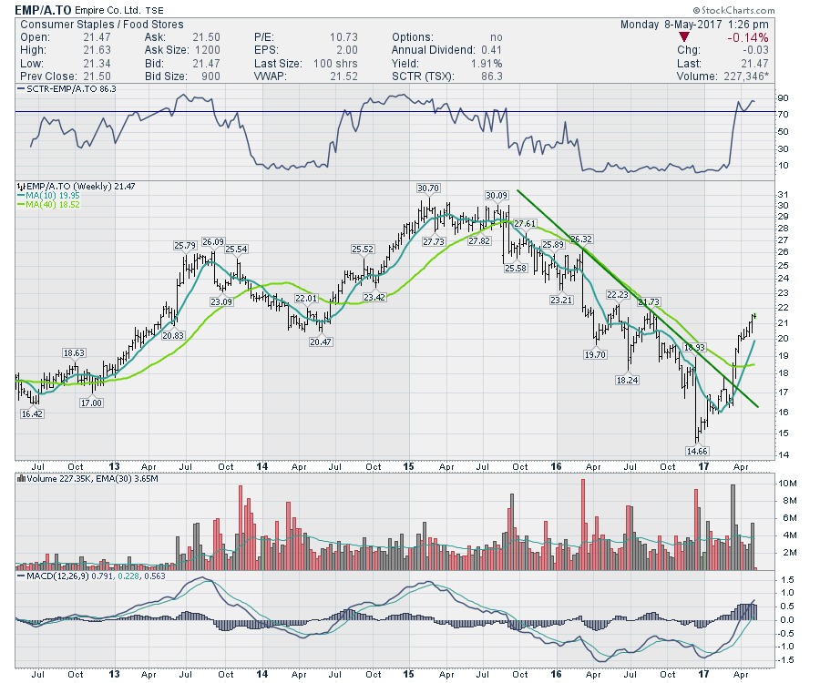
Task: Click the Chg value -0.03
Action: [755, 50]
